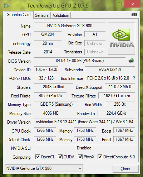
Task: Click the Default Clock row Memory 1753 MHz field
Action: (x=85, y=139)
